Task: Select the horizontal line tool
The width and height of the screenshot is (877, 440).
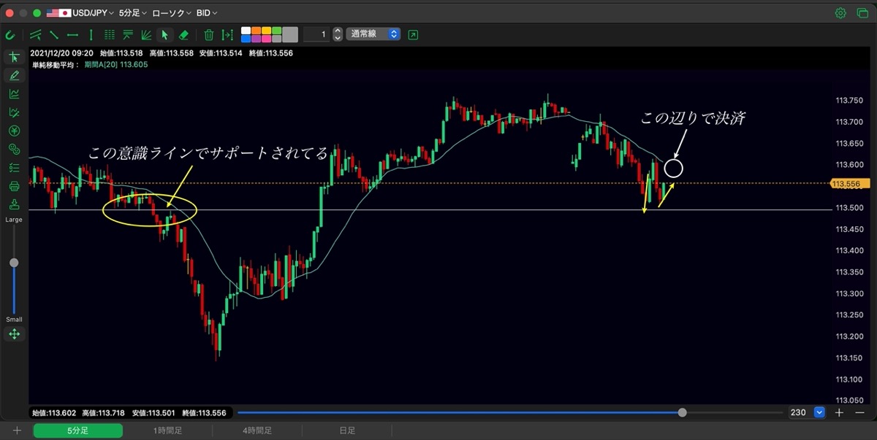Action: pyautogui.click(x=72, y=34)
